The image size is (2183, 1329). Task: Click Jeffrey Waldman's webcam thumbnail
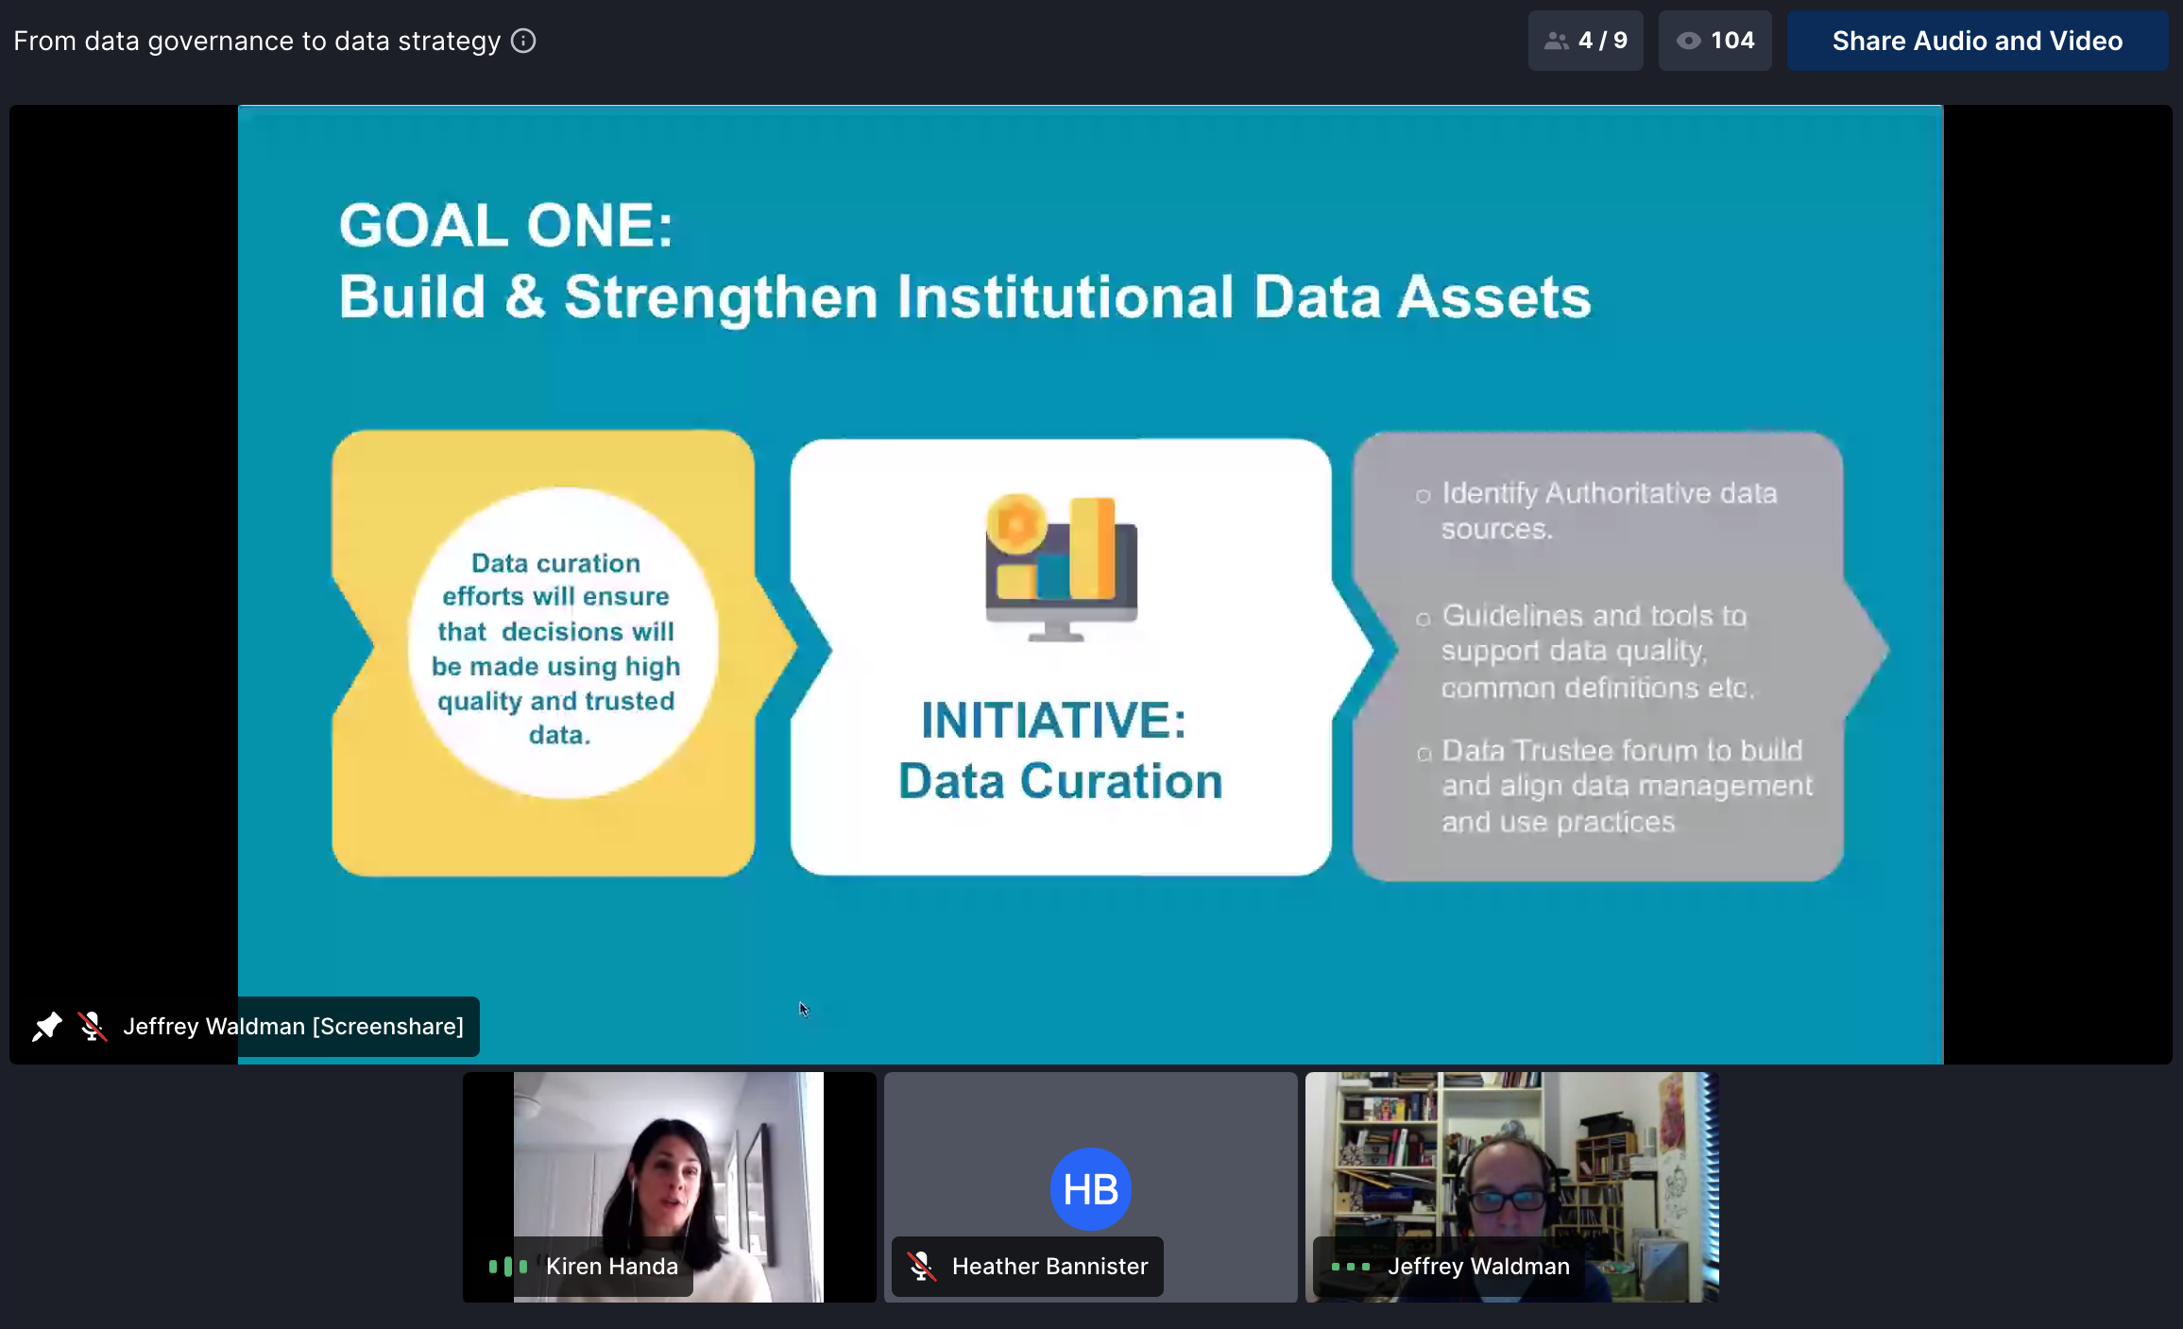coord(1511,1186)
